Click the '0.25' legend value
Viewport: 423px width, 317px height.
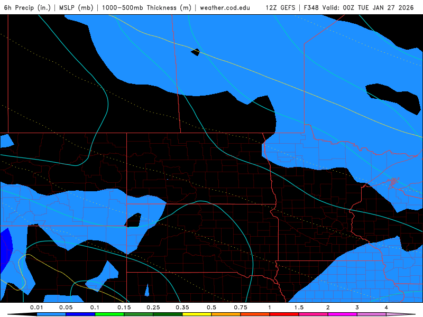[x=153, y=307]
